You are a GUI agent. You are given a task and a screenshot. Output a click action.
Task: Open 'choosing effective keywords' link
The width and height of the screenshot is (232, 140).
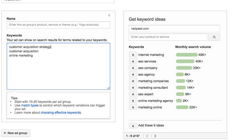tap(61, 113)
